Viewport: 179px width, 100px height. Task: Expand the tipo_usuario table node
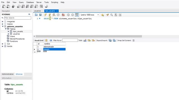click(x=8, y=31)
